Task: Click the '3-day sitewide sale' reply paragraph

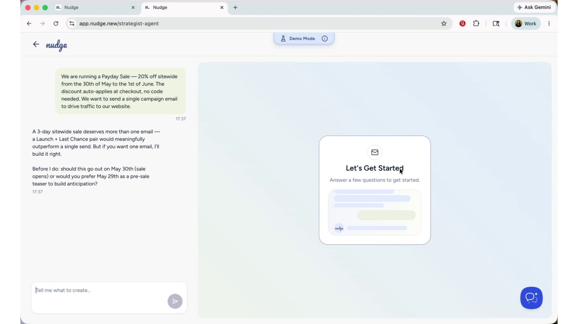Action: (96, 143)
